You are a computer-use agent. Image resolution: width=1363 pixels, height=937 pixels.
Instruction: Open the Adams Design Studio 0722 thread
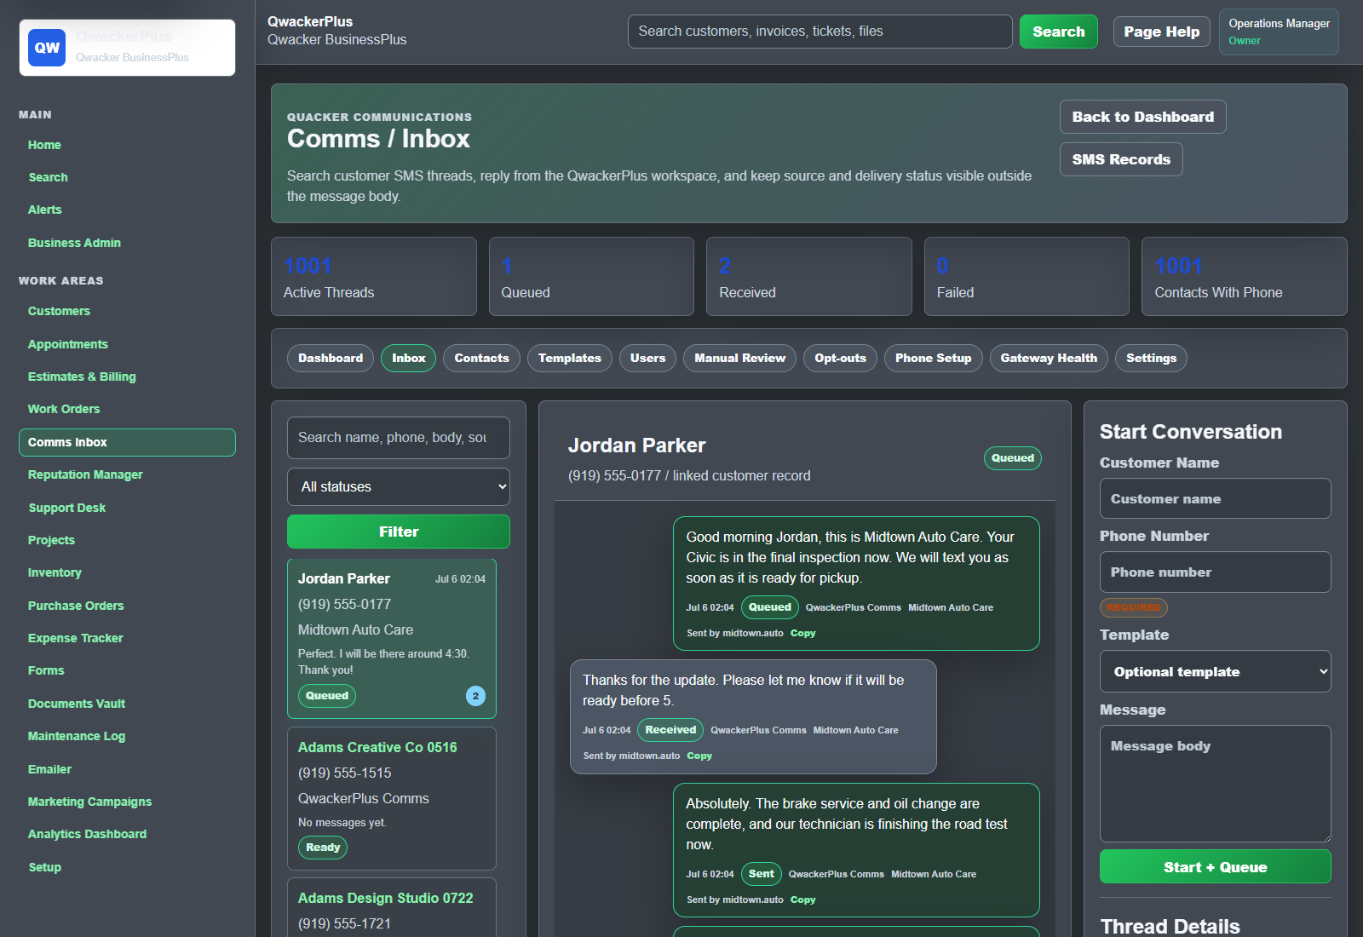click(x=392, y=908)
